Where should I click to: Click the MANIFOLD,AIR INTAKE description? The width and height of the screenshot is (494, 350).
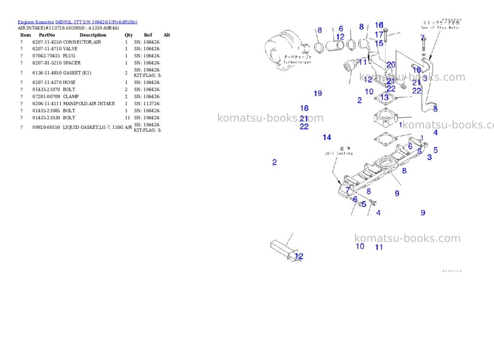pyautogui.click(x=89, y=103)
